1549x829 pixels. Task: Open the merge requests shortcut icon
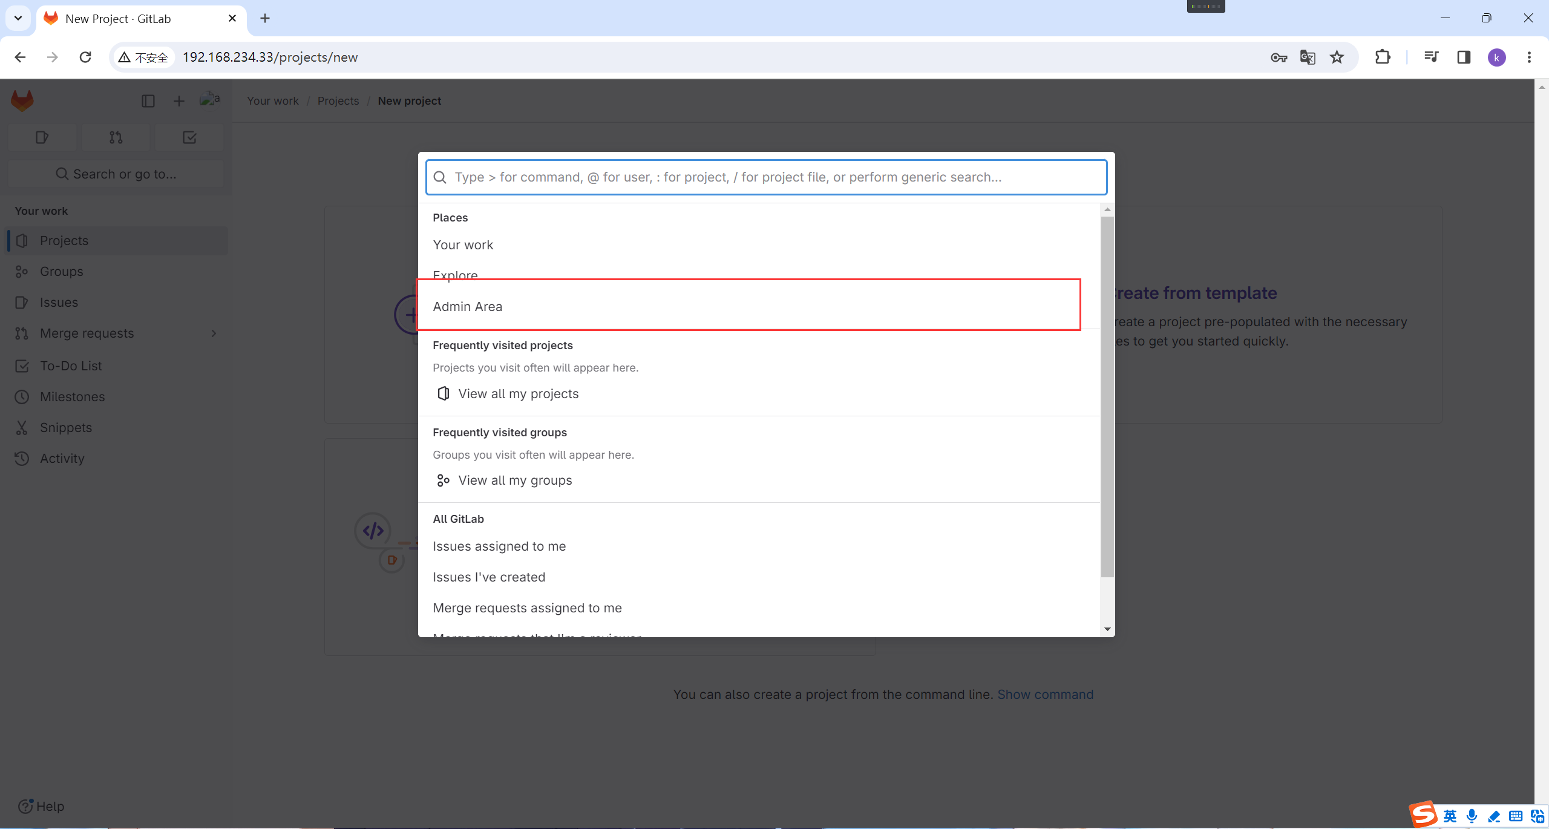coord(116,138)
